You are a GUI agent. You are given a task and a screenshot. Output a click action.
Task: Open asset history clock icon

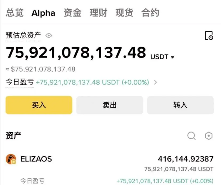(209, 35)
